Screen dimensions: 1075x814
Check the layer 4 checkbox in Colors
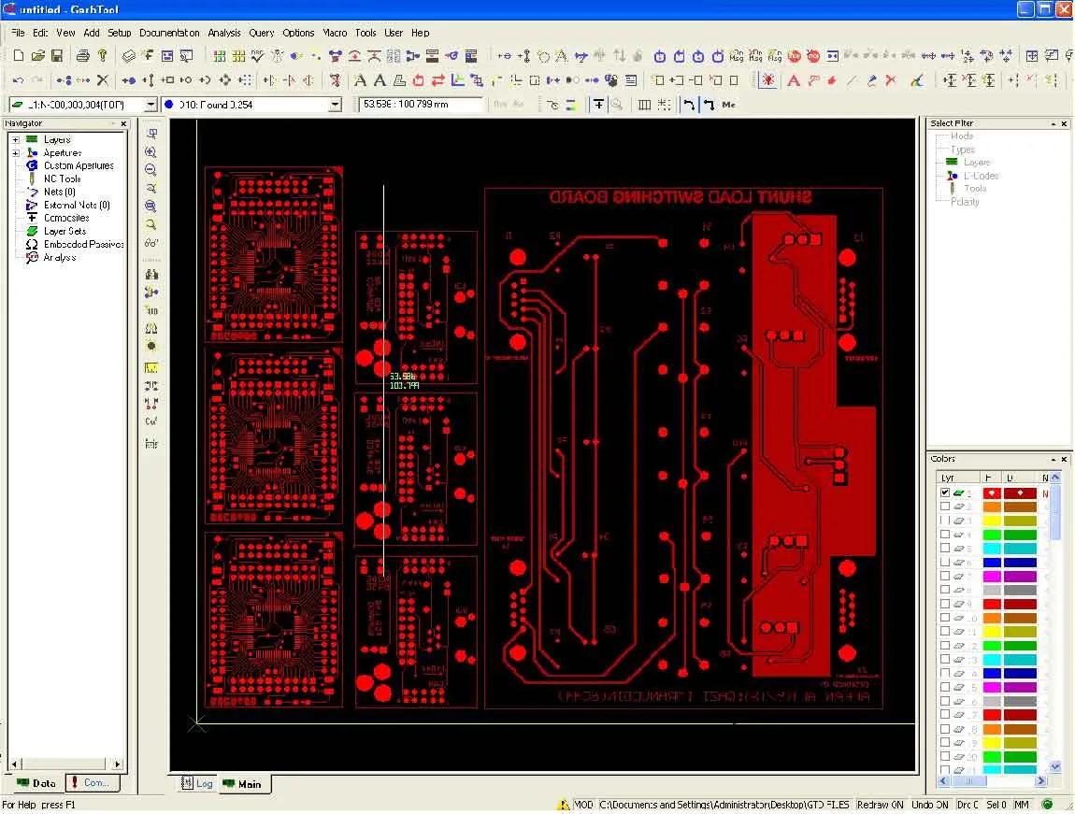click(945, 535)
